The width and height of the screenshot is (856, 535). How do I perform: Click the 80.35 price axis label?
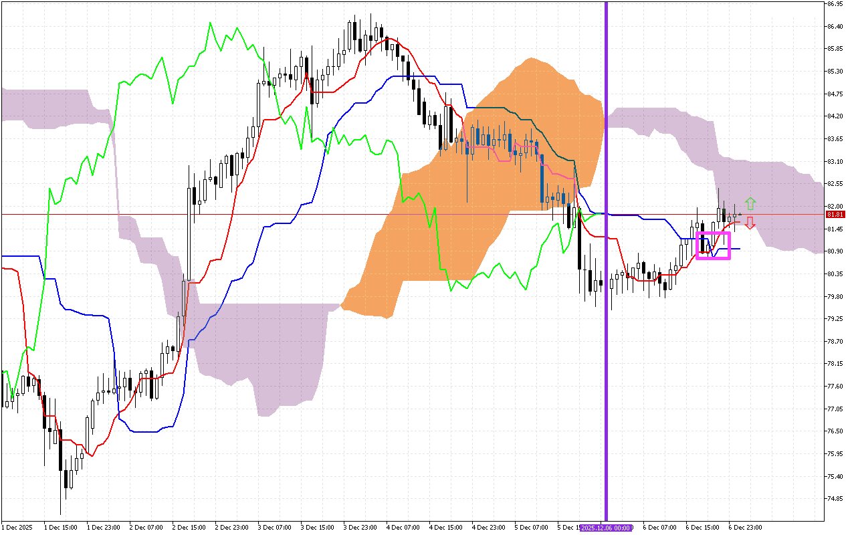pyautogui.click(x=834, y=274)
